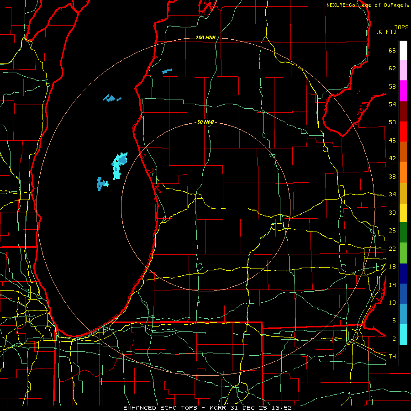Click the '42' legend value
This screenshot has width=411, height=411.
coord(392,158)
